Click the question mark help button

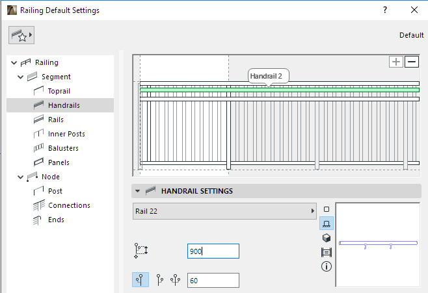coord(385,10)
